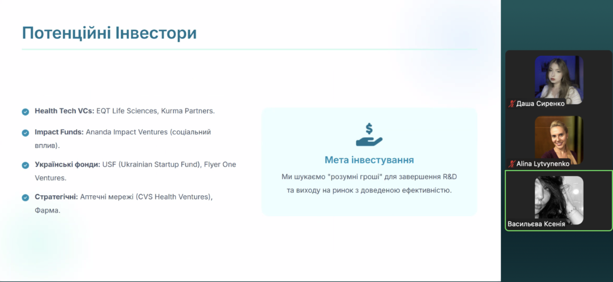Click the name label Васильєва Ксенія
613x282 pixels.
(536, 224)
